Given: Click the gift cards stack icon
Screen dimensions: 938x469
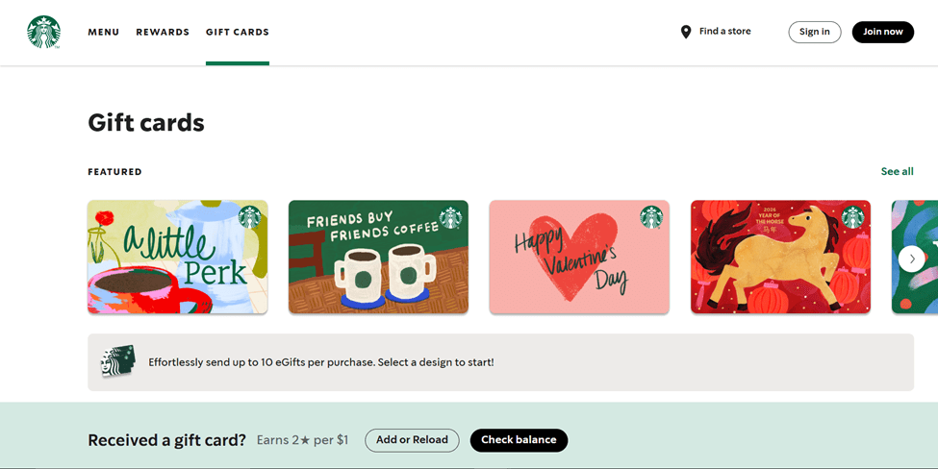Looking at the screenshot, I should tap(117, 361).
